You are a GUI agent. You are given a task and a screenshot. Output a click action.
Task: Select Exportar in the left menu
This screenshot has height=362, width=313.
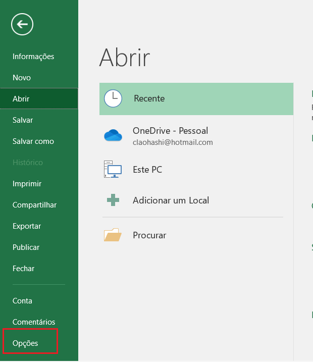(x=27, y=226)
